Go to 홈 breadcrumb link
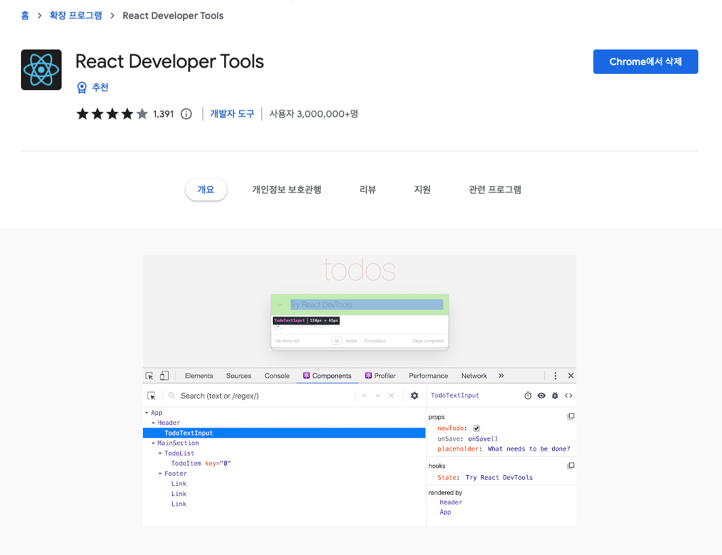This screenshot has width=722, height=555. pos(25,16)
